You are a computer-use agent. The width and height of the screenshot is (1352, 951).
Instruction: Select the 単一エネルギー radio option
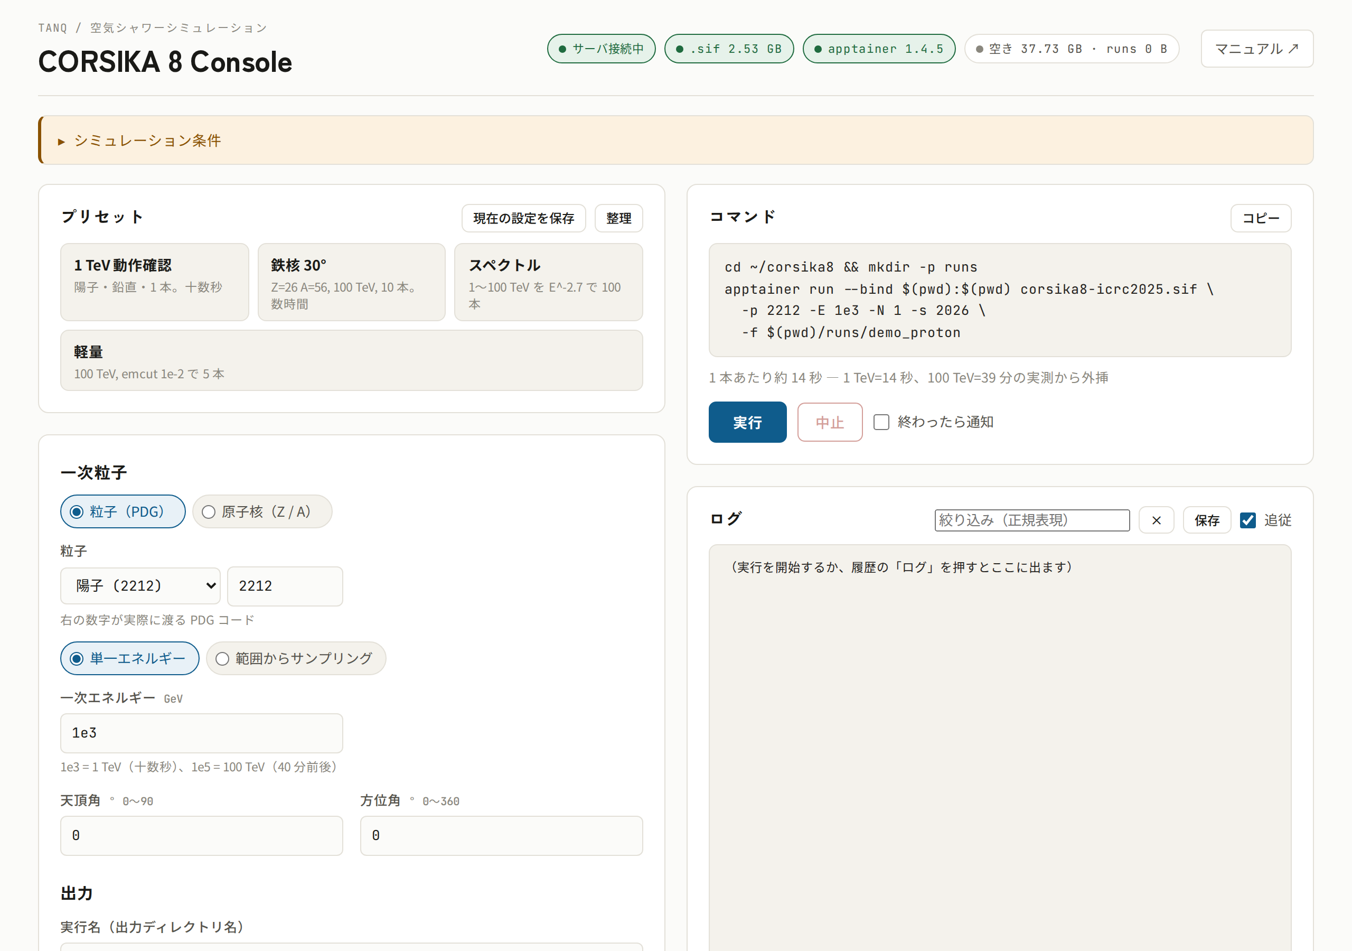pyautogui.click(x=129, y=658)
